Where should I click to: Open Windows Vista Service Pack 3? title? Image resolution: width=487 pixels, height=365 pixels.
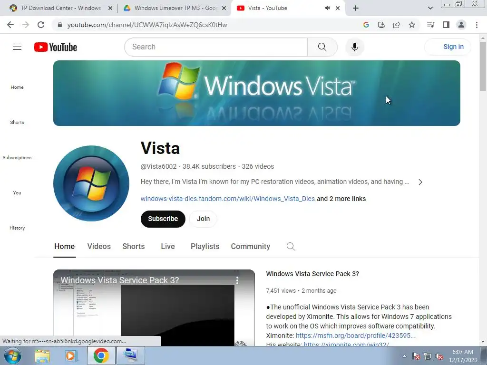[x=312, y=274]
